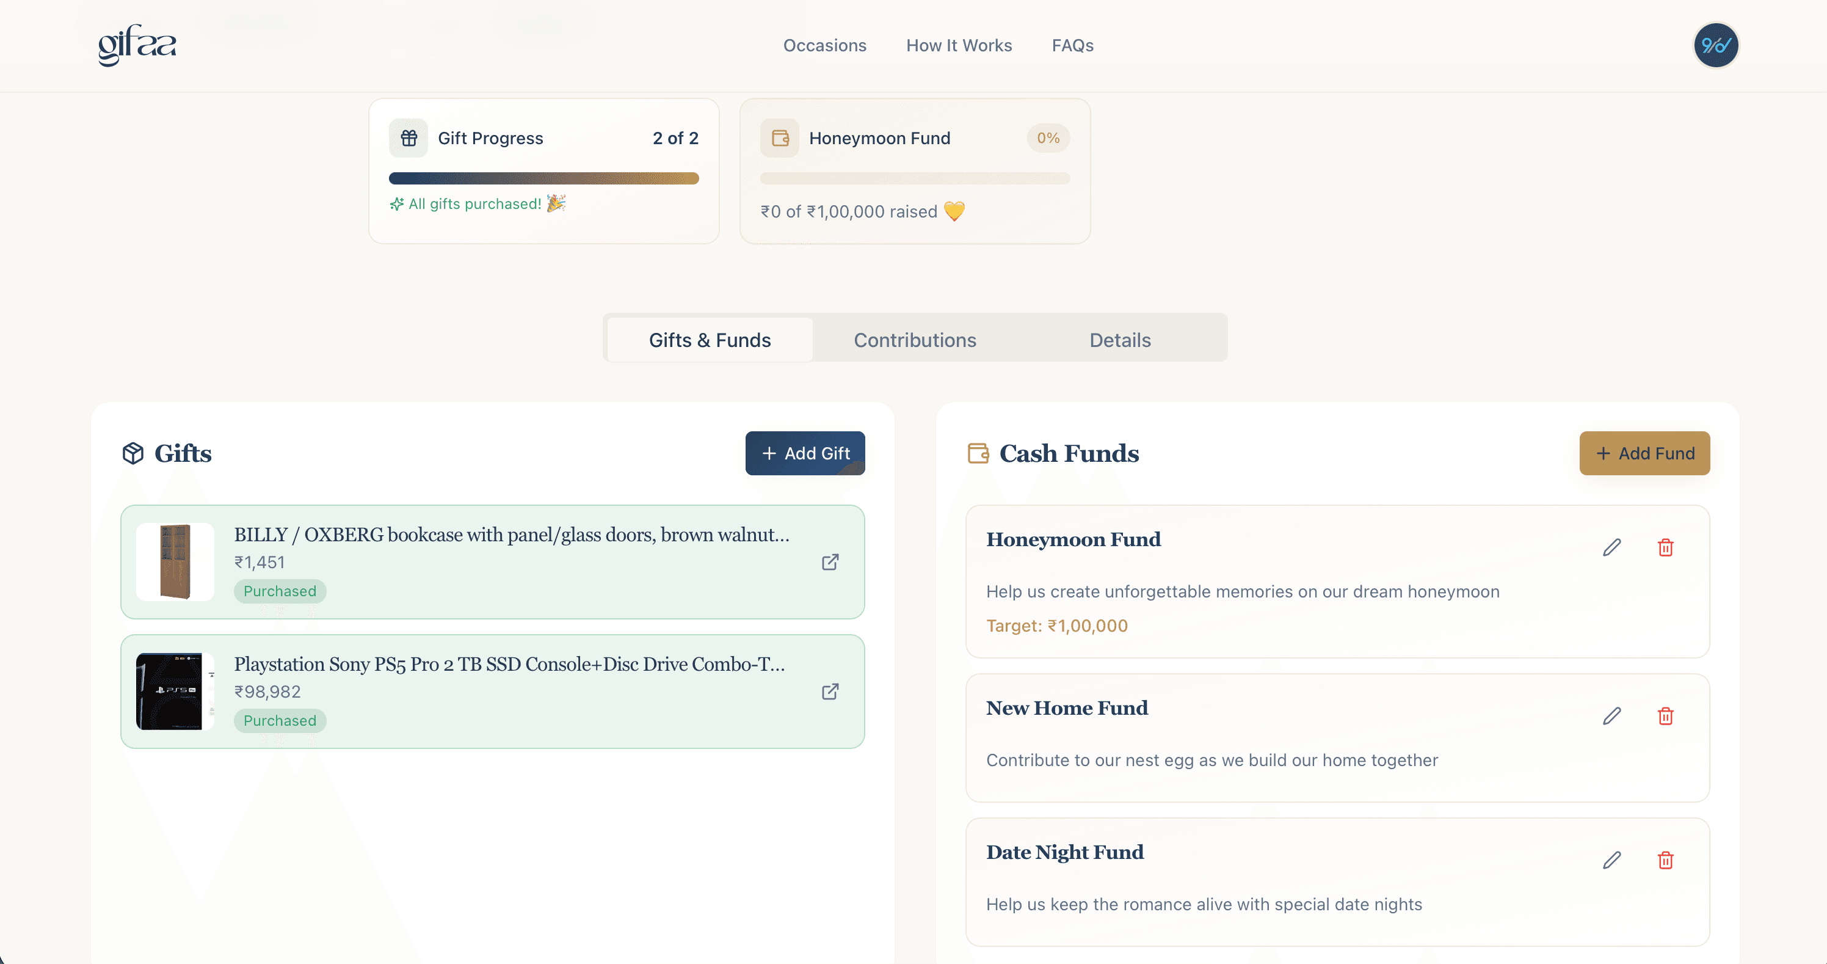Click the Add Fund button
The width and height of the screenshot is (1827, 964).
pyautogui.click(x=1644, y=453)
